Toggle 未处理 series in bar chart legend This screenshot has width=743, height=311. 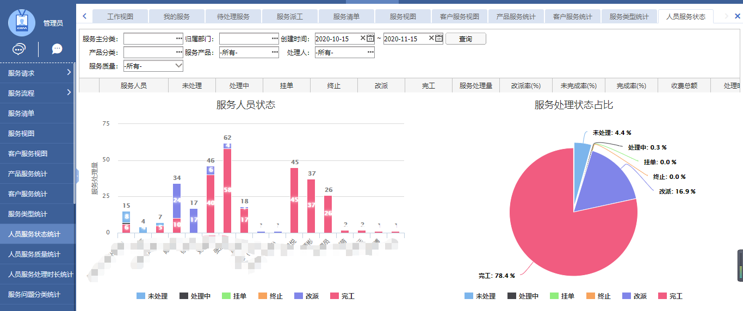152,296
